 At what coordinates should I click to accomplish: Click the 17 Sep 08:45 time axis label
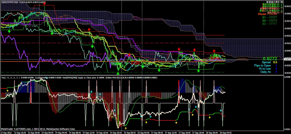[158, 132]
